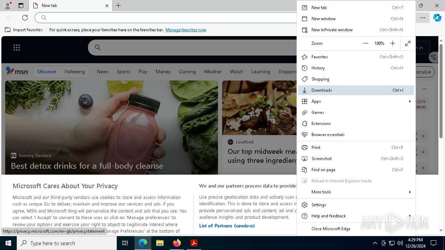Select the Discover tab

[47, 72]
